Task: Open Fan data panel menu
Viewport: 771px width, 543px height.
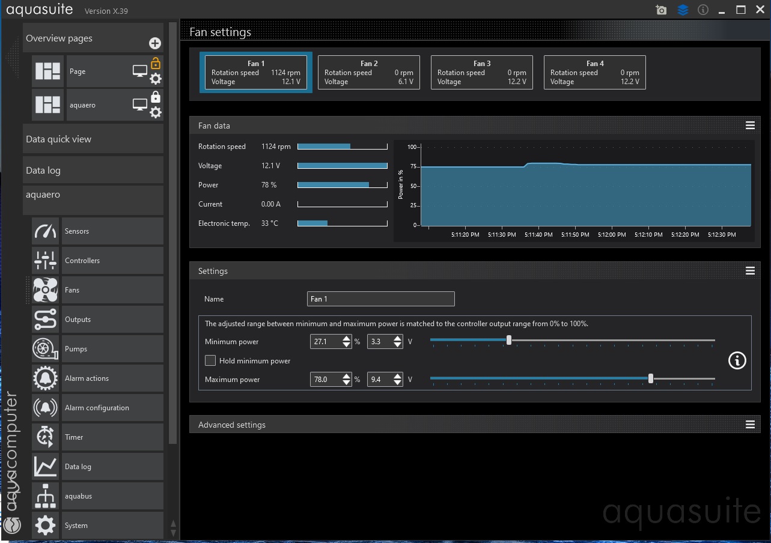Action: coord(750,126)
